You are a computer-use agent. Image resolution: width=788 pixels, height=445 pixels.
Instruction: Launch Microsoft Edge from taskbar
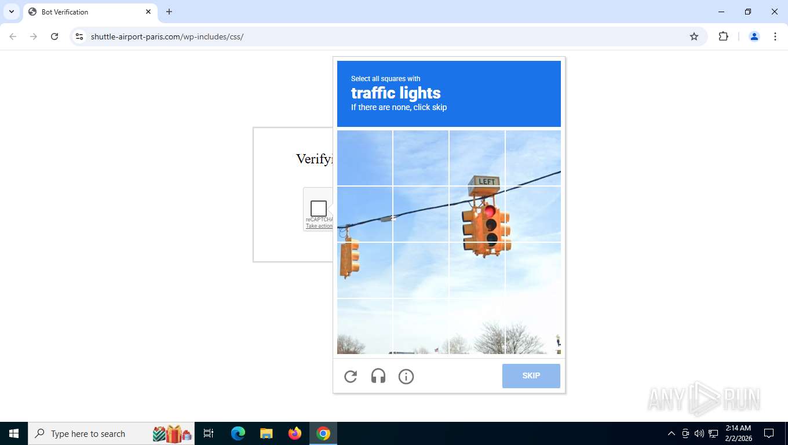(238, 433)
